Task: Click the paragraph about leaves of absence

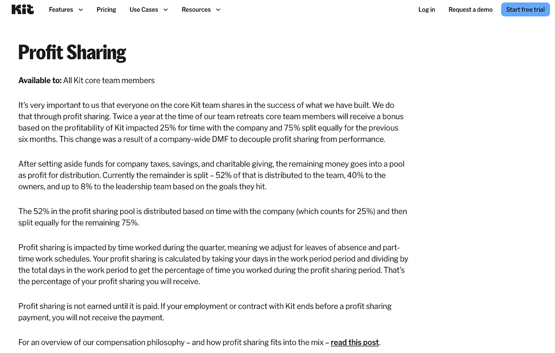Action: coord(213,265)
